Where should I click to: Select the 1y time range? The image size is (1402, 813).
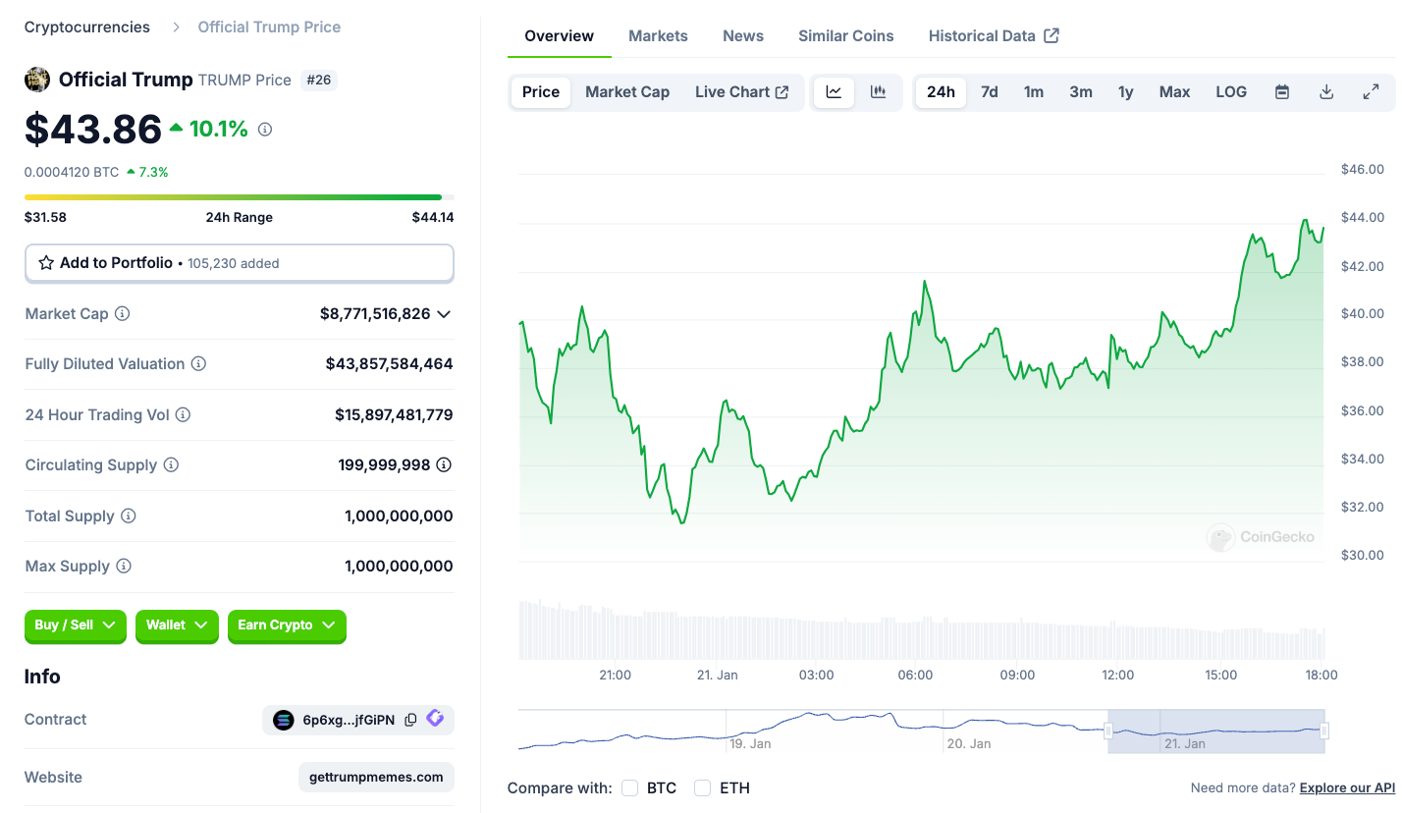(1126, 92)
